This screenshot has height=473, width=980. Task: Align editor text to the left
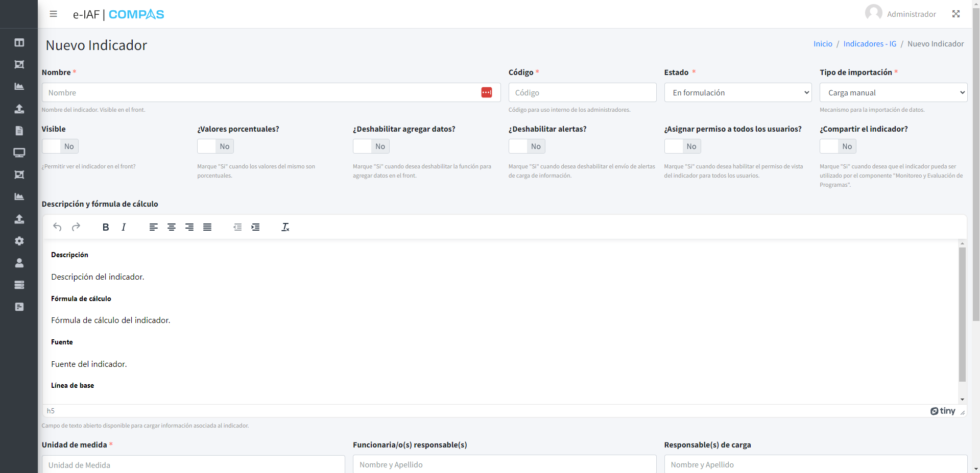(153, 227)
